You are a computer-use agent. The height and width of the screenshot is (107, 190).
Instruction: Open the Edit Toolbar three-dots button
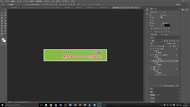tap(2, 36)
